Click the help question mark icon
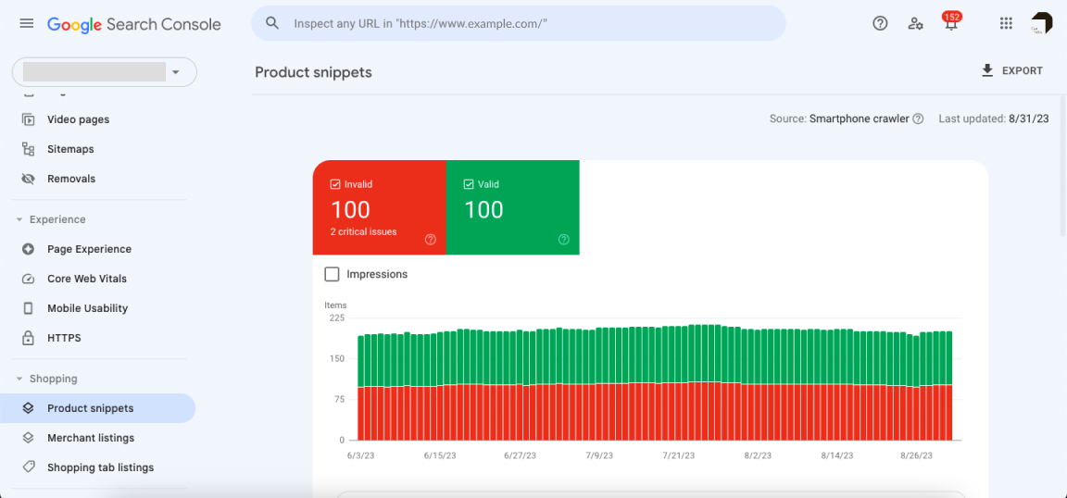Viewport: 1067px width, 498px height. [x=880, y=24]
